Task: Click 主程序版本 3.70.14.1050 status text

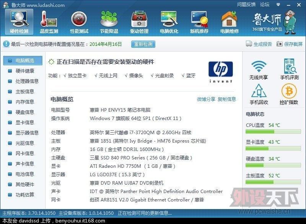Action: coord(29,213)
